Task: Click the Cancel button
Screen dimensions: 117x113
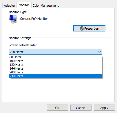Action: tap(81, 108)
